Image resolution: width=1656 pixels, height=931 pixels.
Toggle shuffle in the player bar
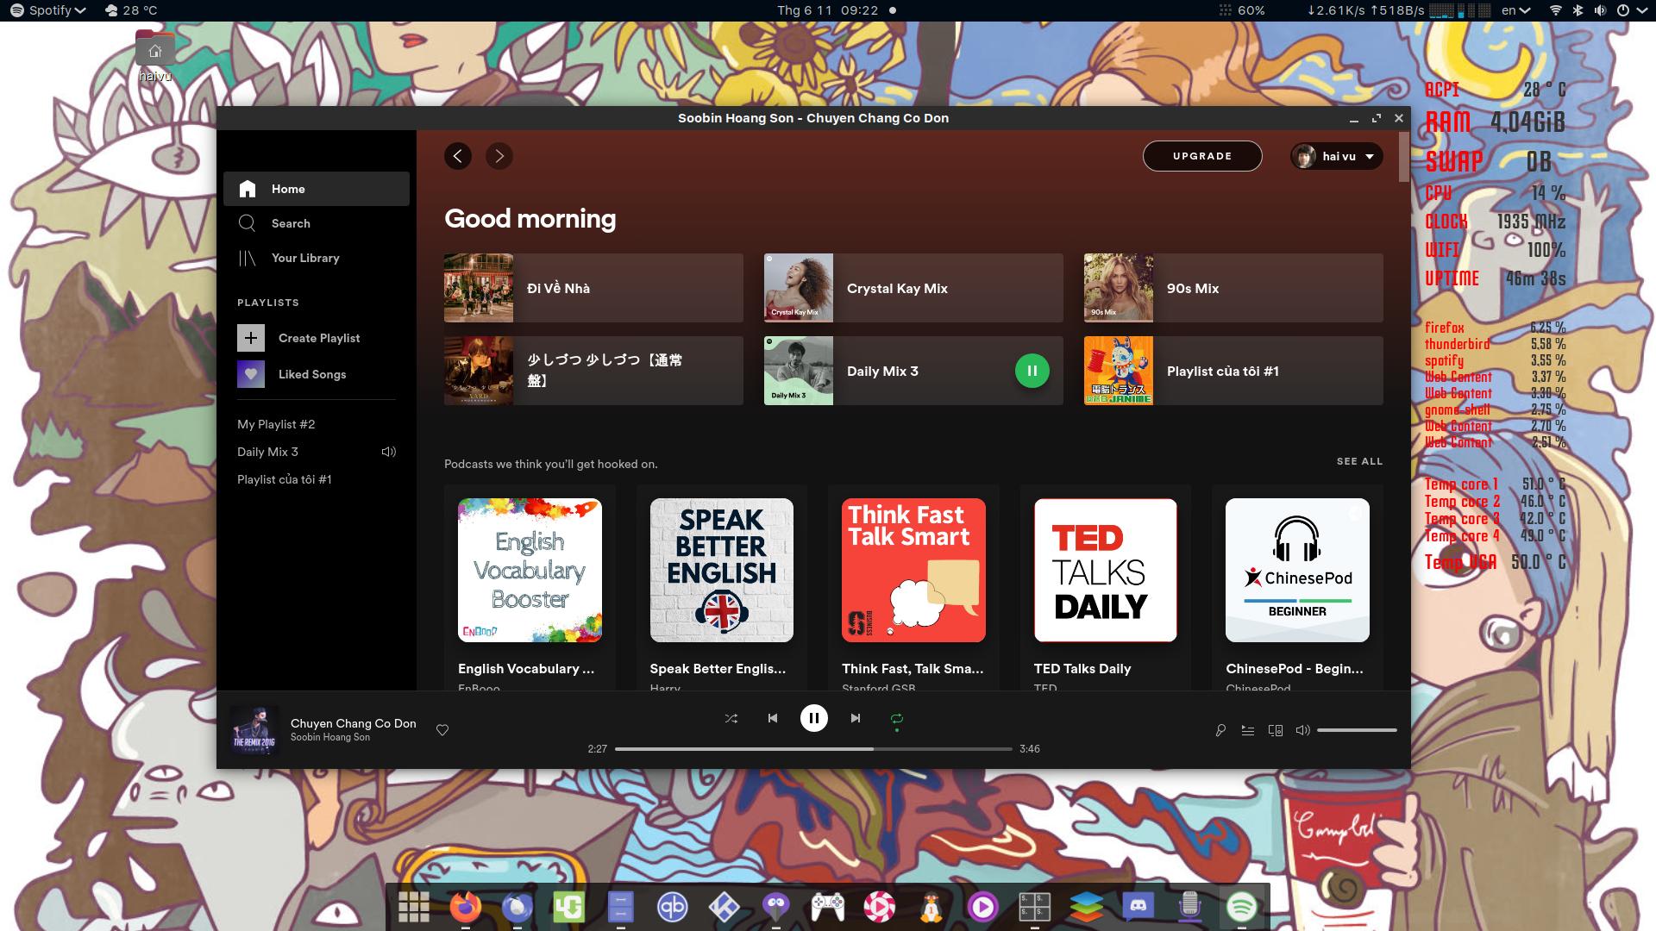coord(731,718)
